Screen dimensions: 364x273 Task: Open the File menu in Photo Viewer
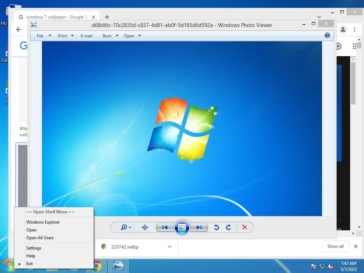[x=40, y=36]
